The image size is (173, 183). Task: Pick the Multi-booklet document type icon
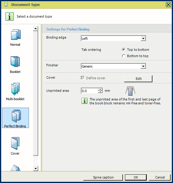click(x=16, y=89)
